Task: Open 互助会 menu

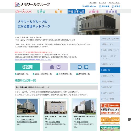Action: 41,12
